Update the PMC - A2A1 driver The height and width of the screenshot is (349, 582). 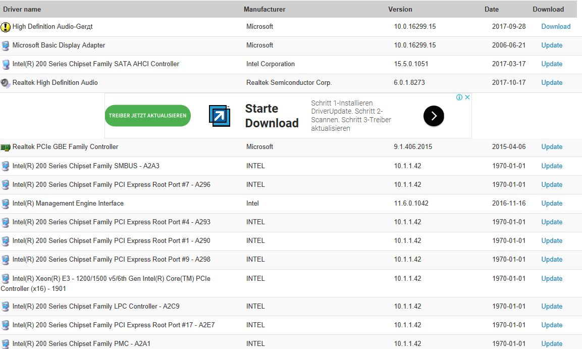coord(552,343)
